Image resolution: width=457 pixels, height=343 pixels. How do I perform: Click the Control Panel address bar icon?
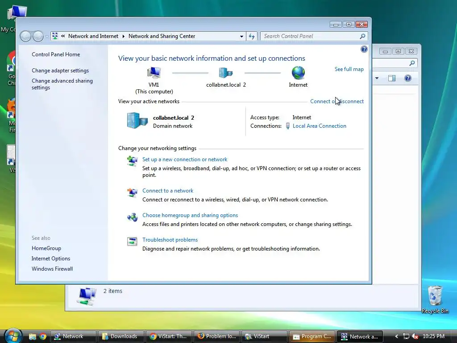pos(55,36)
